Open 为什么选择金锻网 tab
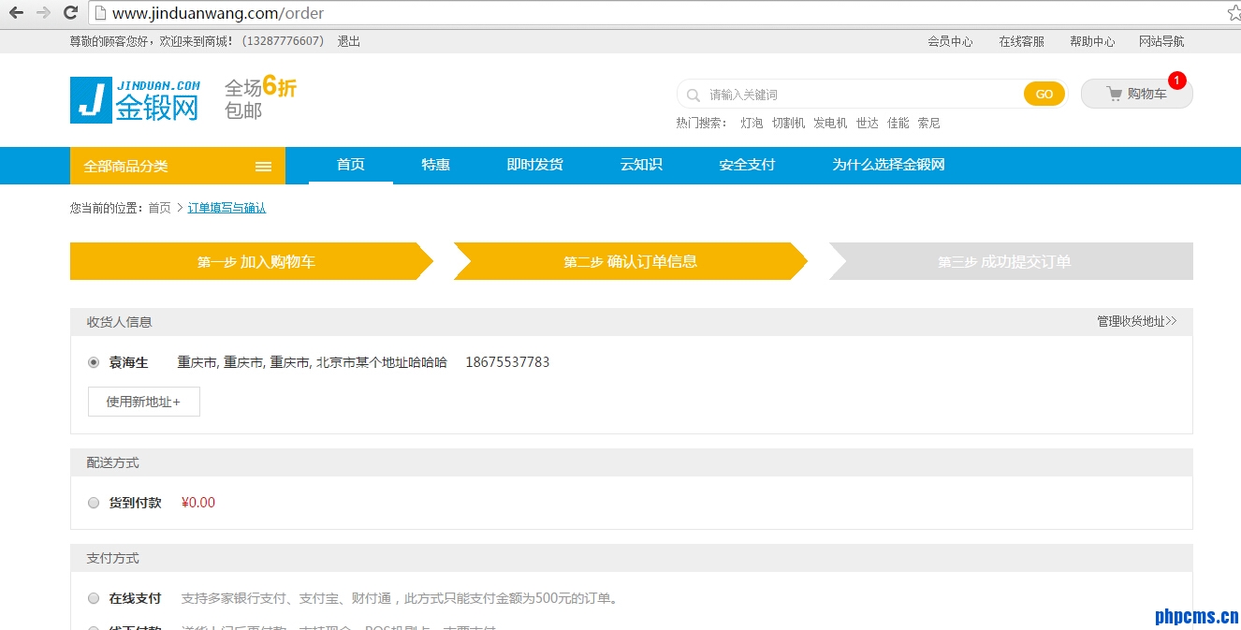 click(x=889, y=165)
